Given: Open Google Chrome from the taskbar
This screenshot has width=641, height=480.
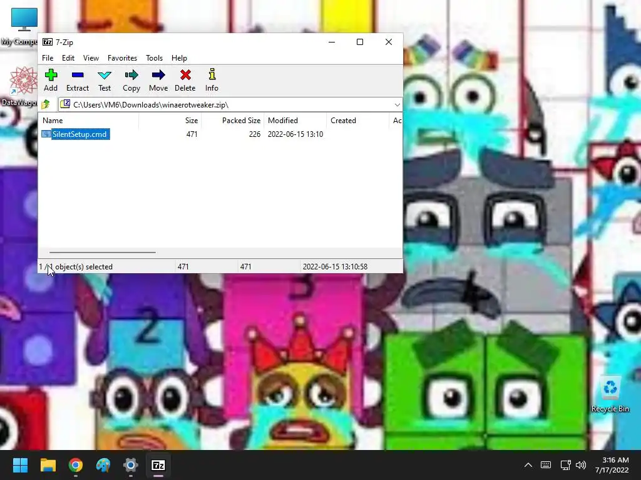Looking at the screenshot, I should point(76,465).
